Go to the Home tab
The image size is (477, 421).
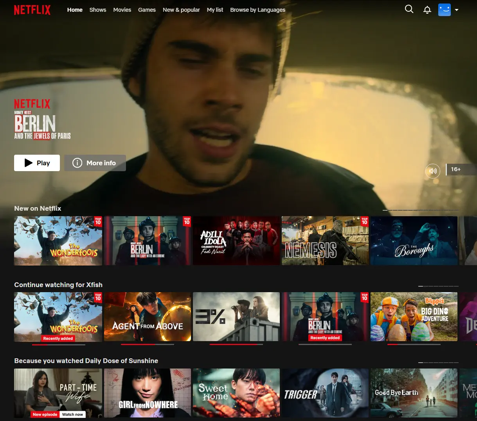click(75, 10)
